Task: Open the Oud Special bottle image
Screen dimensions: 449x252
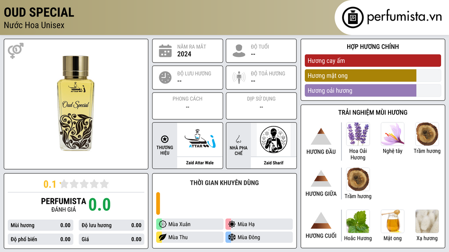Action: (x=76, y=103)
